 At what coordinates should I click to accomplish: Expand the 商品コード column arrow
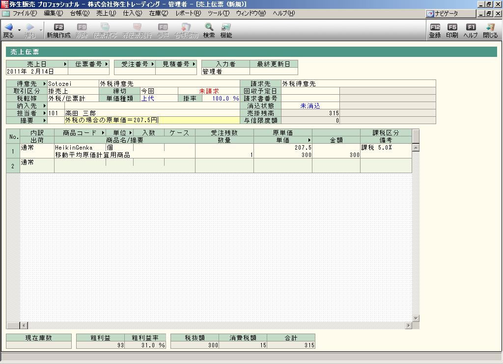[103, 132]
